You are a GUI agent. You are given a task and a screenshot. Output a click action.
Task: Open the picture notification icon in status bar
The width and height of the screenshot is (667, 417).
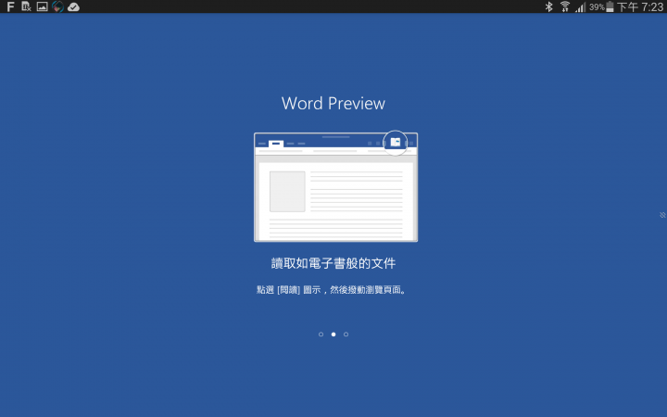[42, 6]
